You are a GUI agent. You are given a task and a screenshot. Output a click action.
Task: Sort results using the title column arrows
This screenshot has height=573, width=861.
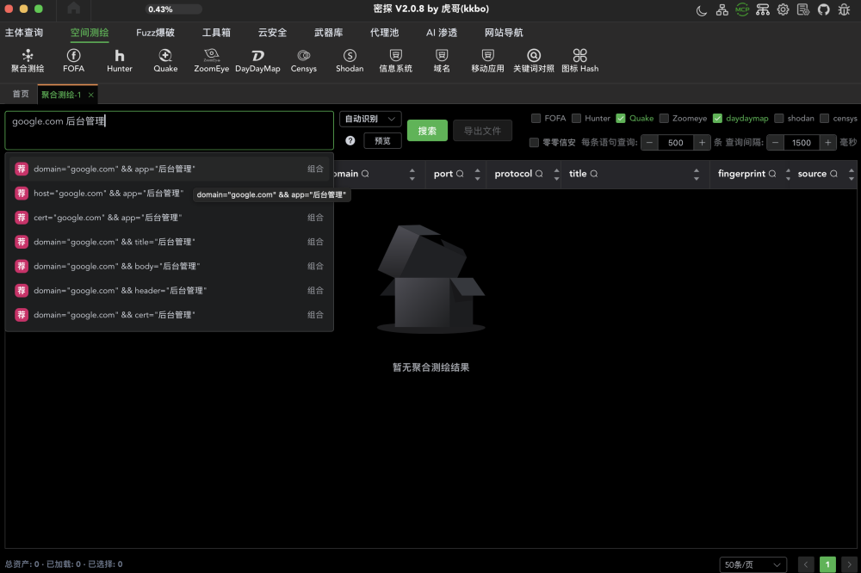pyautogui.click(x=697, y=174)
